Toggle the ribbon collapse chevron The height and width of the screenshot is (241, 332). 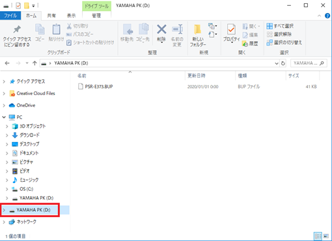(319, 16)
